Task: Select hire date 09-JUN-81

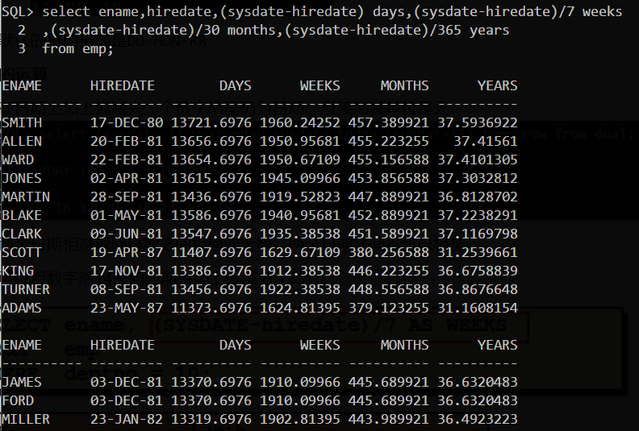Action: [x=127, y=234]
